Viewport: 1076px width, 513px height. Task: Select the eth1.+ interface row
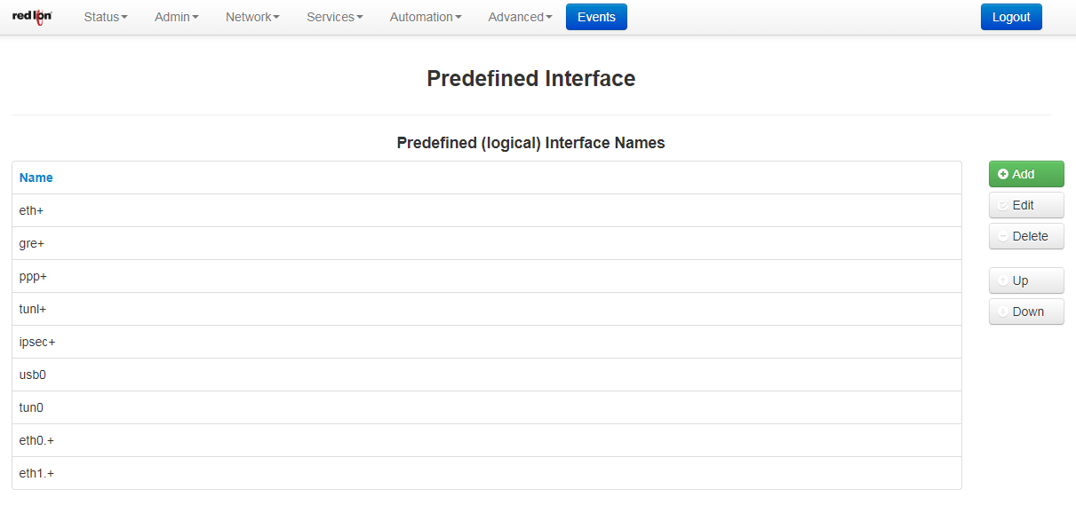click(x=487, y=473)
